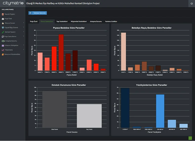The height and width of the screenshot is (141, 195).
Task: Switch to the Yapı İstatistikleri tab
Action: click(62, 21)
